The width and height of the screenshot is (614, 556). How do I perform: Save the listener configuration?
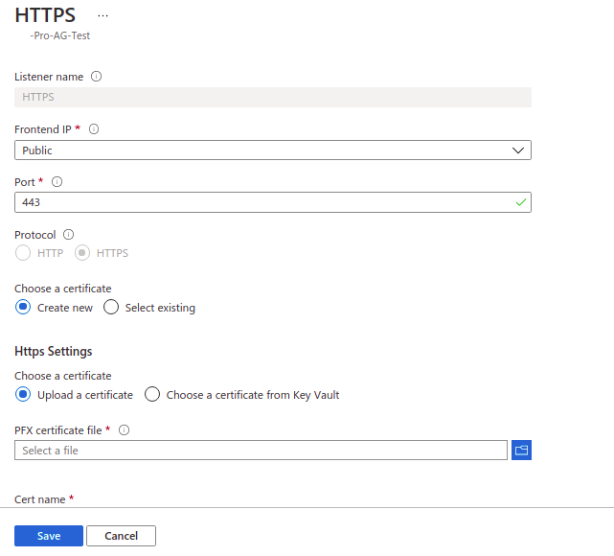[x=49, y=536]
